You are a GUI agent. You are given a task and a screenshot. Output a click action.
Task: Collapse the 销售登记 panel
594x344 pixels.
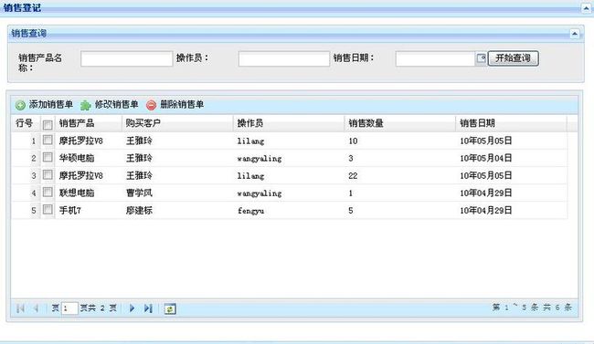(586, 8)
